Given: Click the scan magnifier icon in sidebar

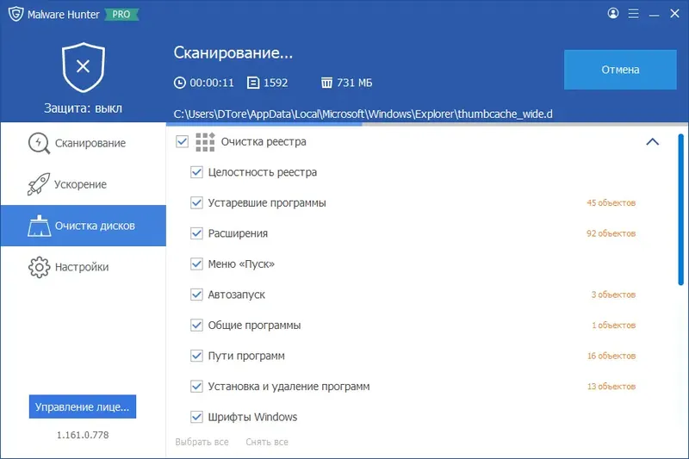Looking at the screenshot, I should click(39, 143).
